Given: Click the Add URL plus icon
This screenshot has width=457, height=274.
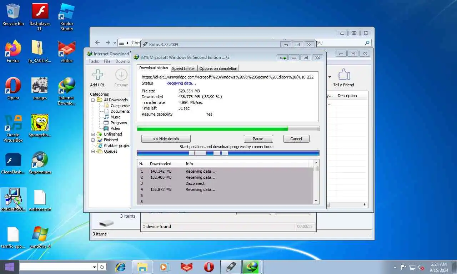Looking at the screenshot, I should (97, 75).
